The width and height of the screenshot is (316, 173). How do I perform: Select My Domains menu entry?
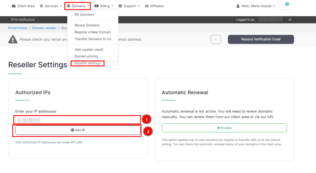coord(84,15)
